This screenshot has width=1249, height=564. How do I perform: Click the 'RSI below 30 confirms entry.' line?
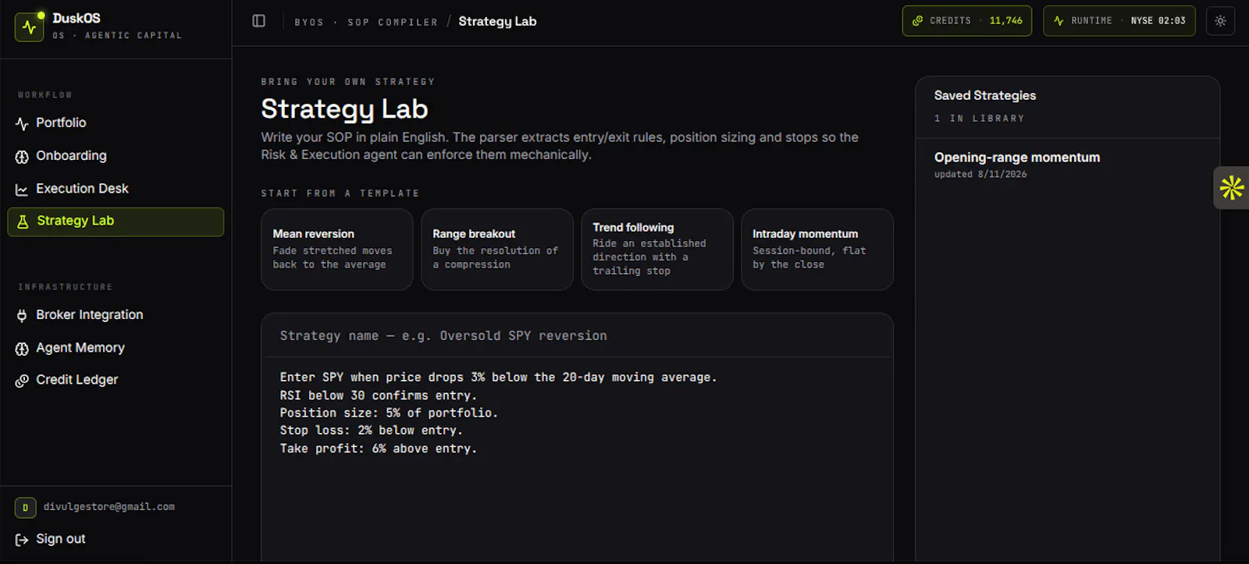(x=379, y=396)
